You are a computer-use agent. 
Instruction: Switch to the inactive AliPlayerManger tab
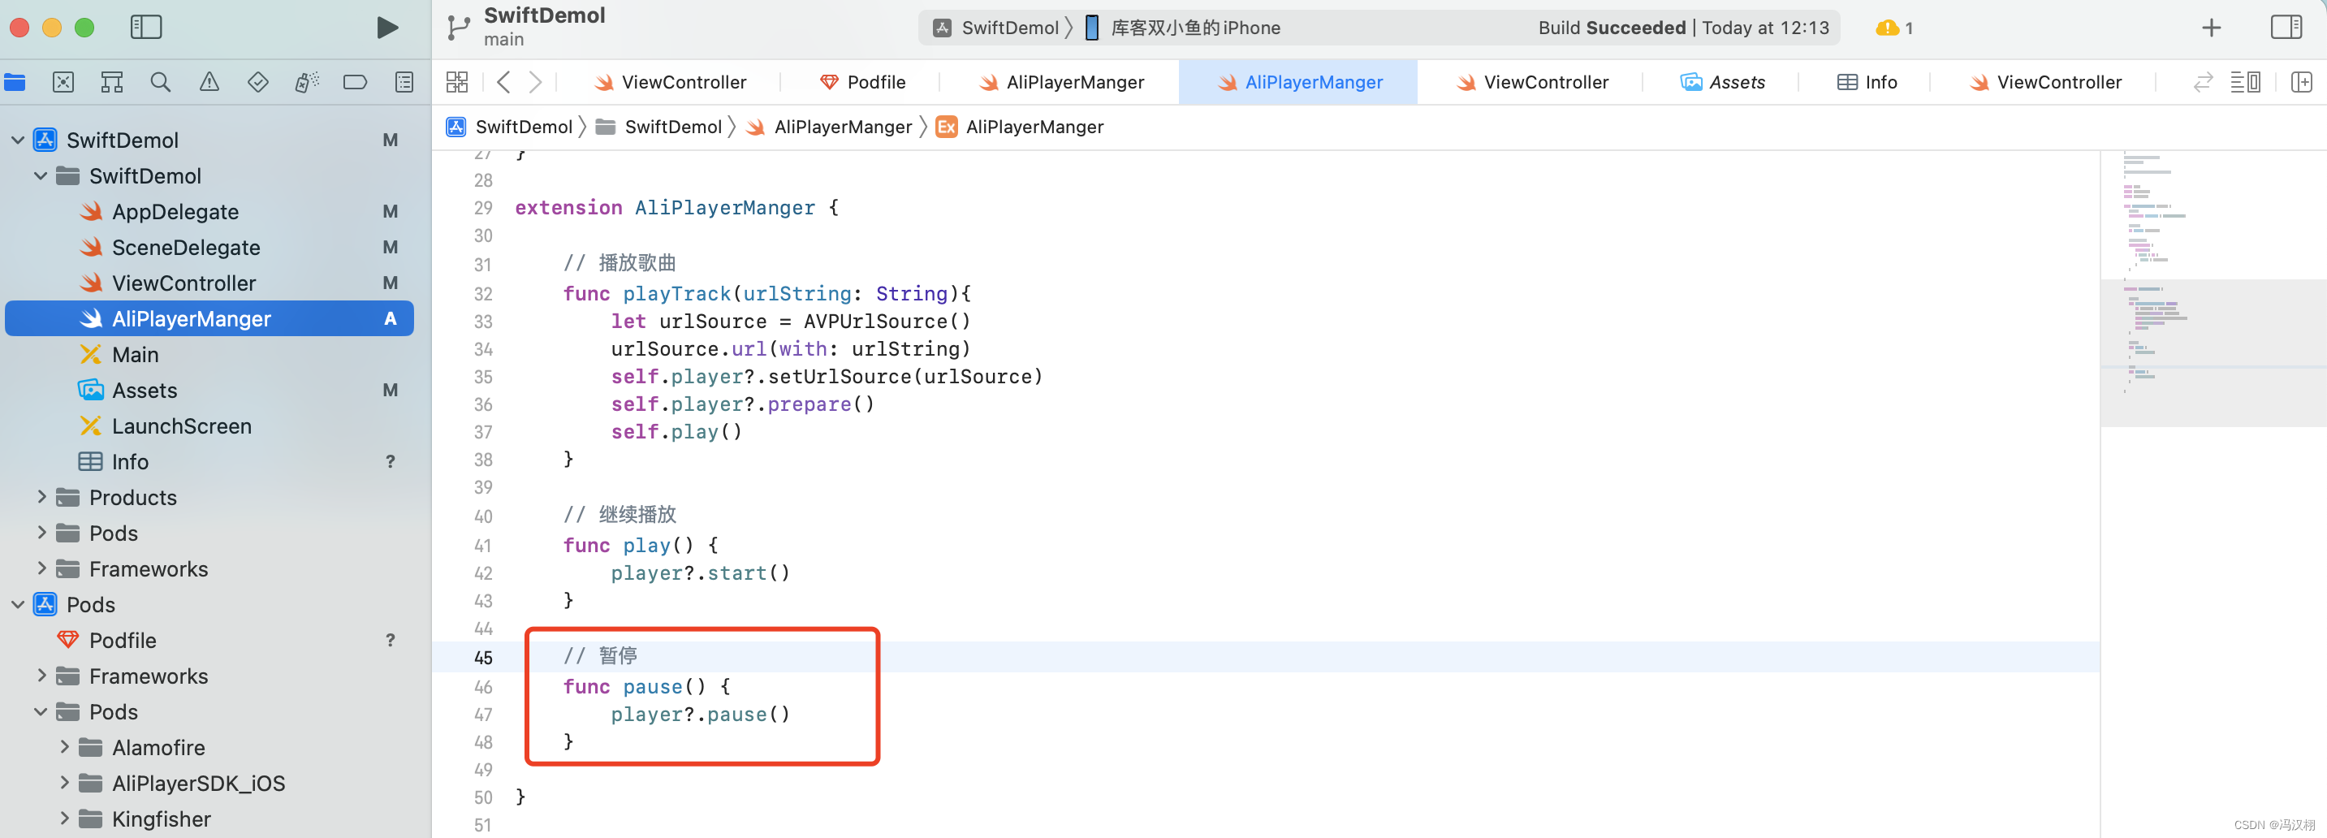click(1060, 82)
